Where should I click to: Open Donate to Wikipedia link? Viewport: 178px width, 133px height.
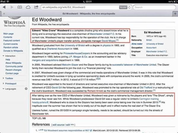[x=13, y=51]
